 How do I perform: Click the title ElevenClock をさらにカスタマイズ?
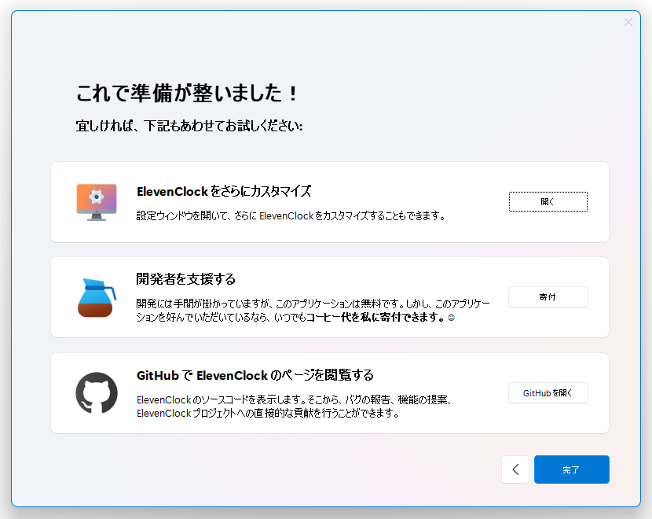(x=224, y=191)
